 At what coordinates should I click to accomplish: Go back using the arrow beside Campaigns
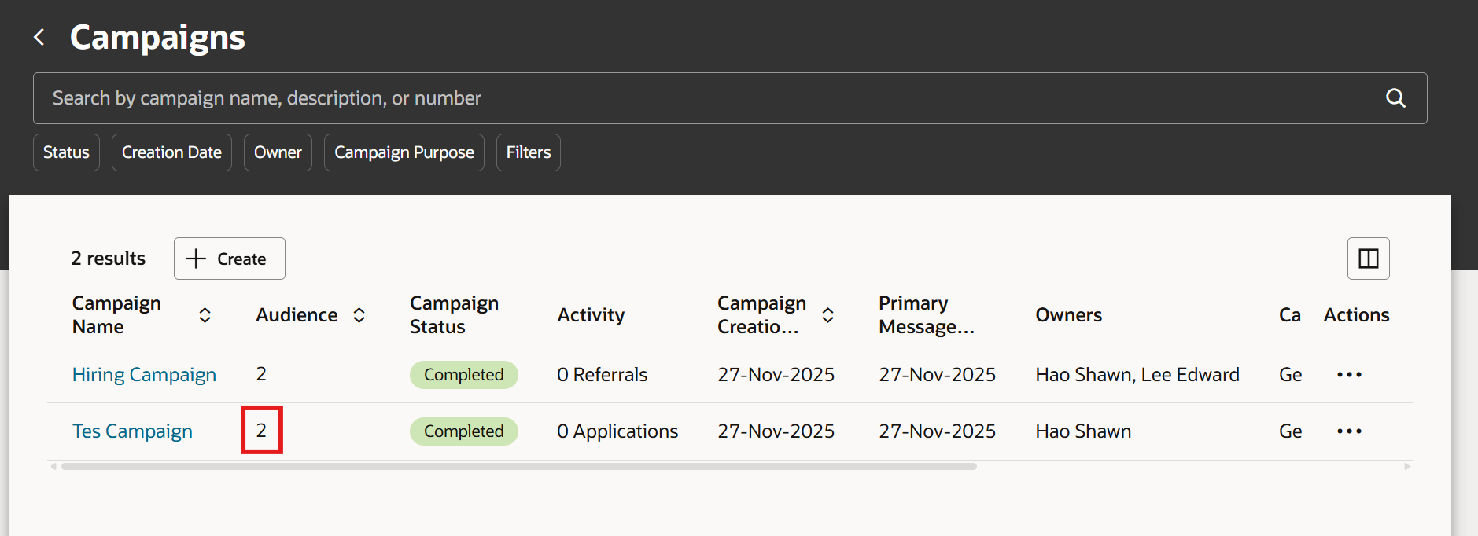point(39,37)
